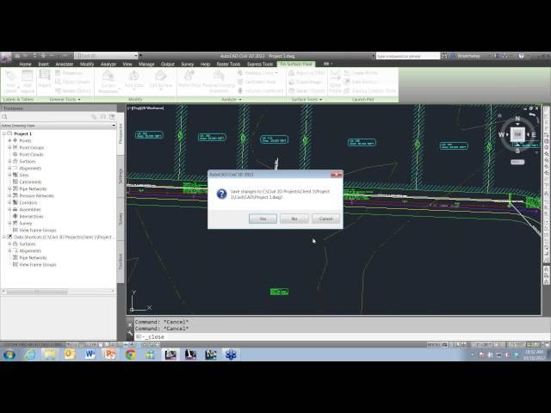Viewport: 551px width, 413px height.
Task: Expand the Sites tree node
Action: pyautogui.click(x=9, y=175)
